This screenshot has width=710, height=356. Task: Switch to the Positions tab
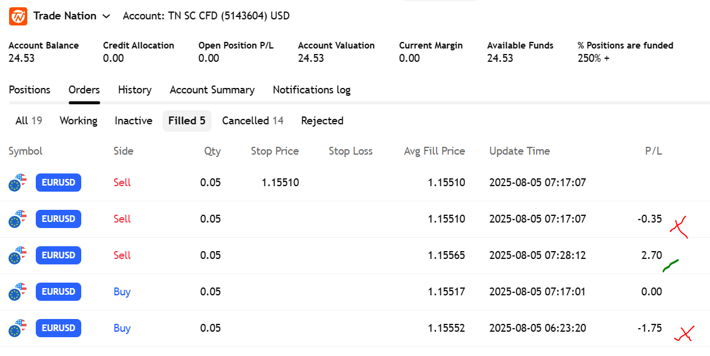point(29,90)
